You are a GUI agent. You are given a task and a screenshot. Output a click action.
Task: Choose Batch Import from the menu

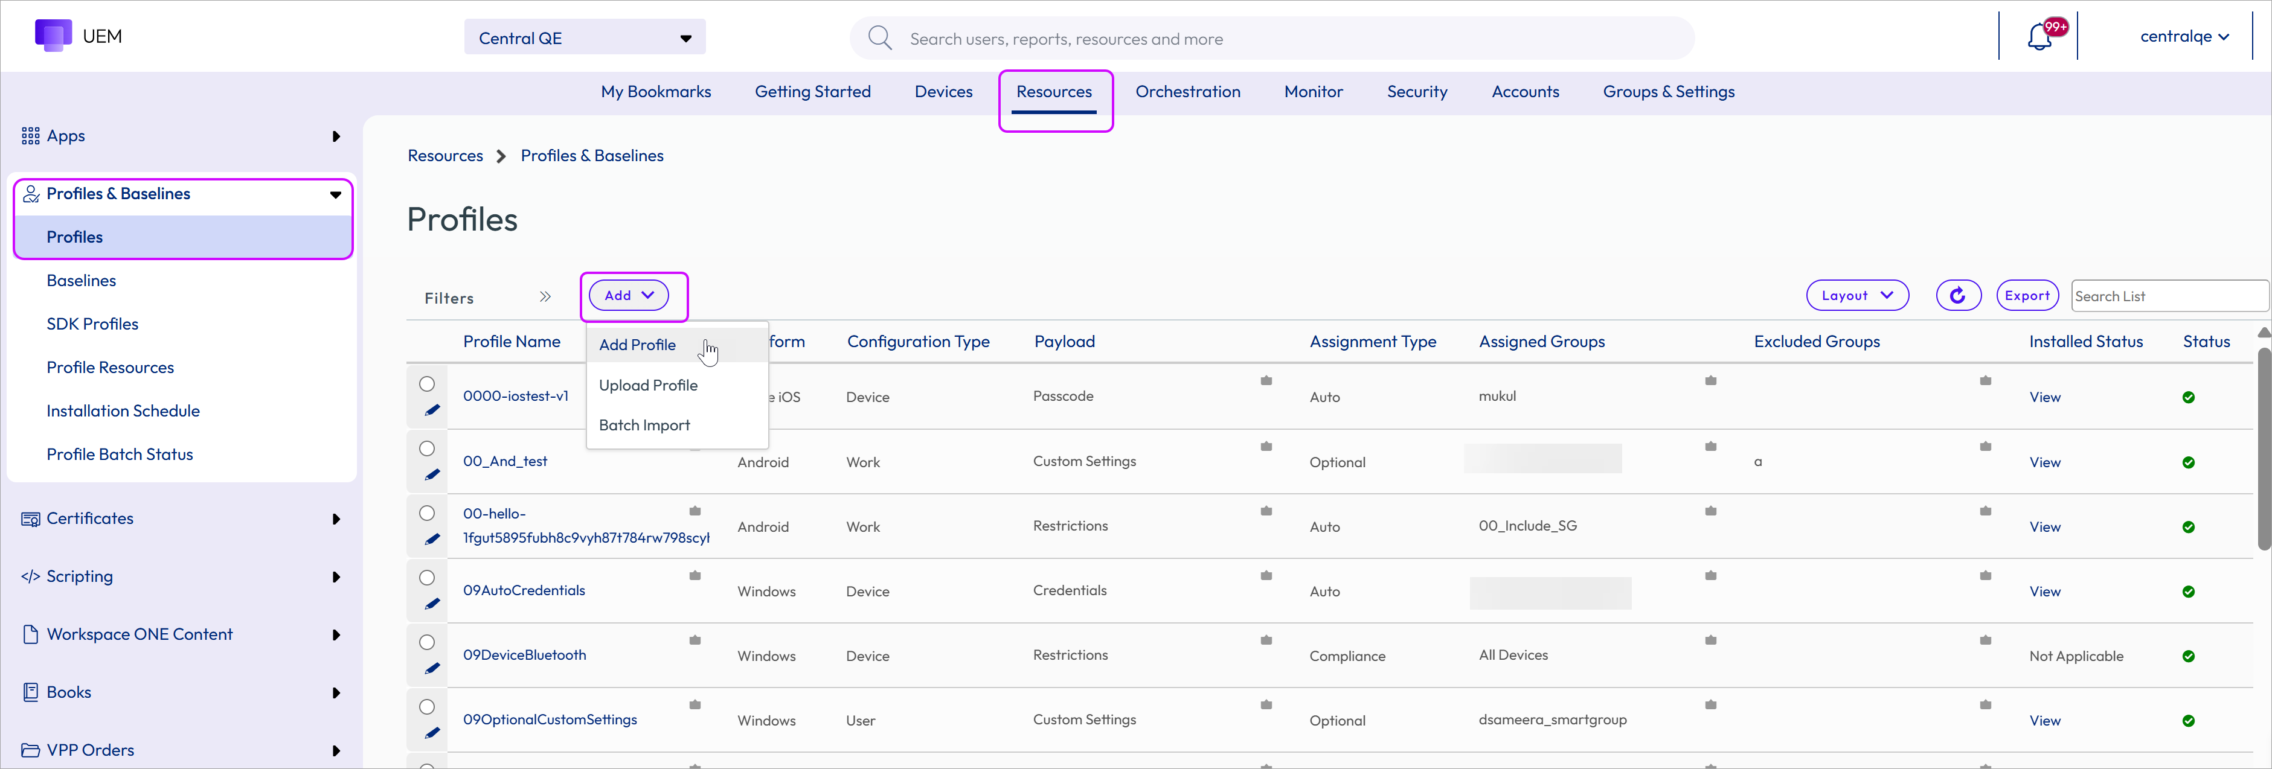click(676, 425)
